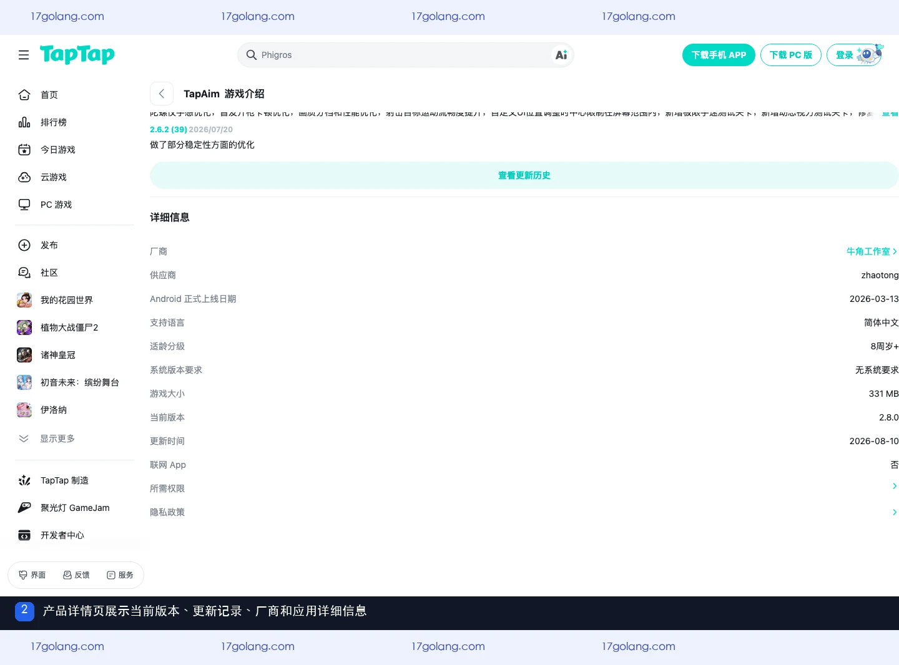
Task: Click the 查看更新历史 button
Action: point(524,175)
